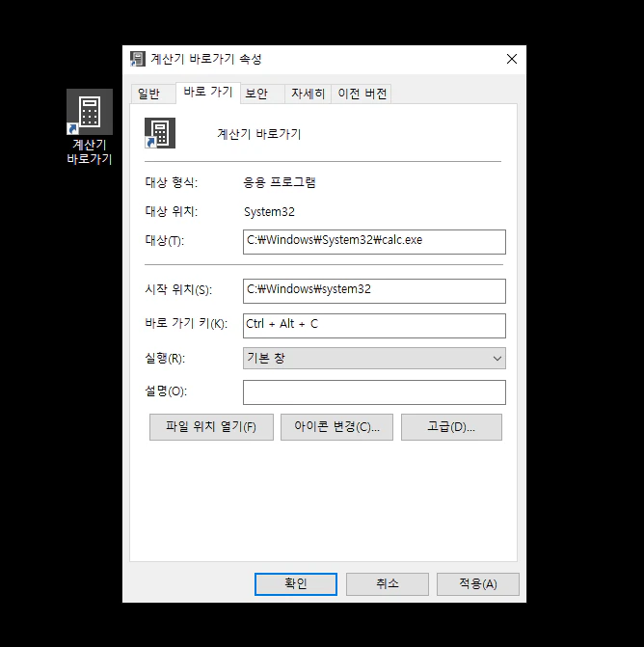Open the 실행(R) 기본 창 dropdown
This screenshot has width=644, height=647.
(x=374, y=358)
